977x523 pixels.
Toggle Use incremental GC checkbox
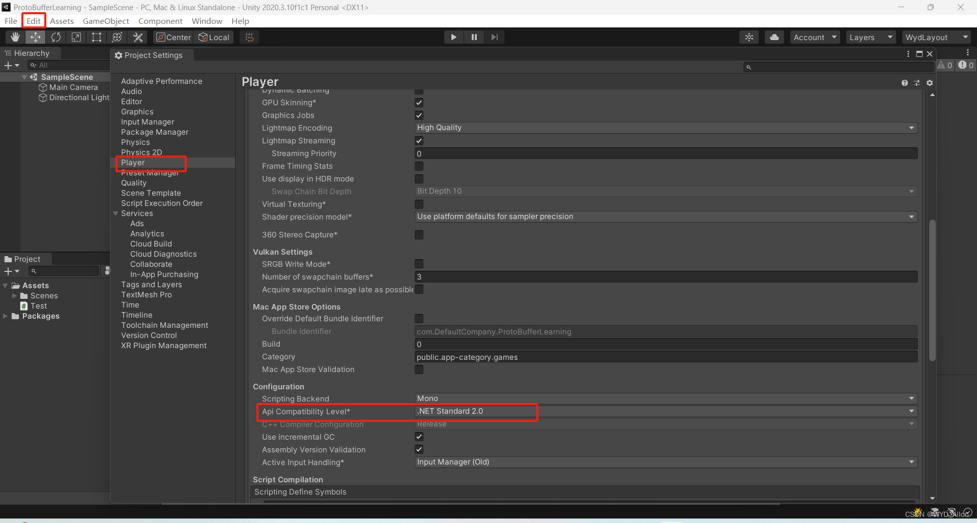point(419,437)
